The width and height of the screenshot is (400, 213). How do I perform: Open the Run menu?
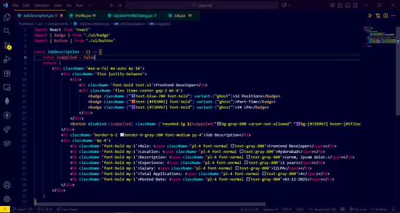click(79, 5)
